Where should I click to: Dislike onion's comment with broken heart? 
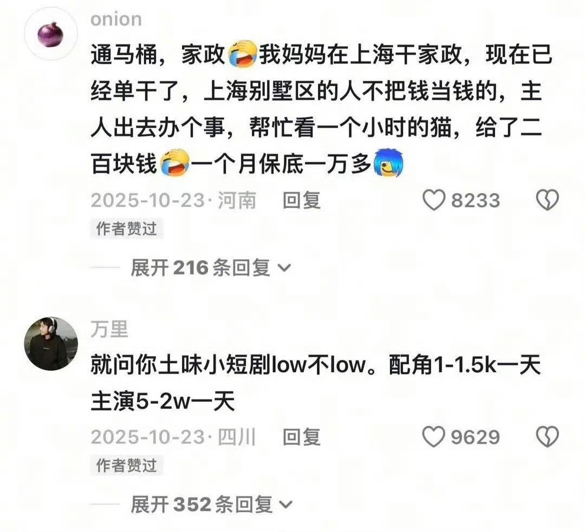coord(547,200)
